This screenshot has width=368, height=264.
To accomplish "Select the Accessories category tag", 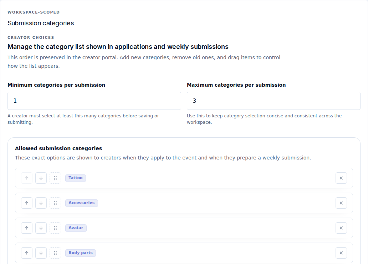I will 81,203.
